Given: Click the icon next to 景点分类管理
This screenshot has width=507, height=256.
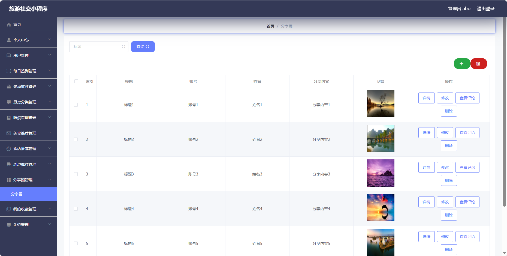Looking at the screenshot, I should (x=9, y=102).
